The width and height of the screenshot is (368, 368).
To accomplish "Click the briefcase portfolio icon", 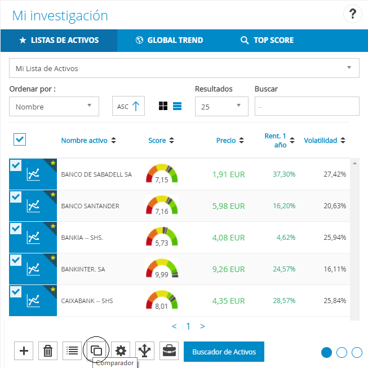I will point(169,351).
